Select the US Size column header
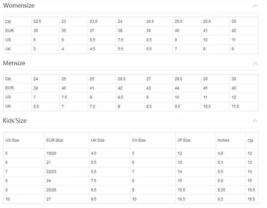 (x=12, y=140)
